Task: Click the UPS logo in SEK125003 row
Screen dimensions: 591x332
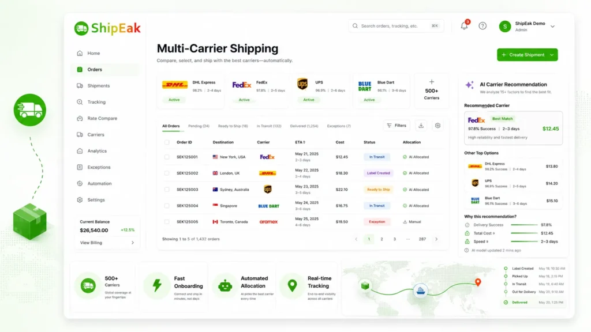Action: coord(268,189)
